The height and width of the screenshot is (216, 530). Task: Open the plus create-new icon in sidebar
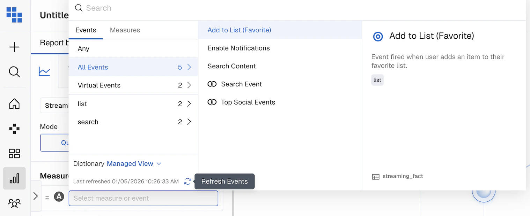click(14, 47)
